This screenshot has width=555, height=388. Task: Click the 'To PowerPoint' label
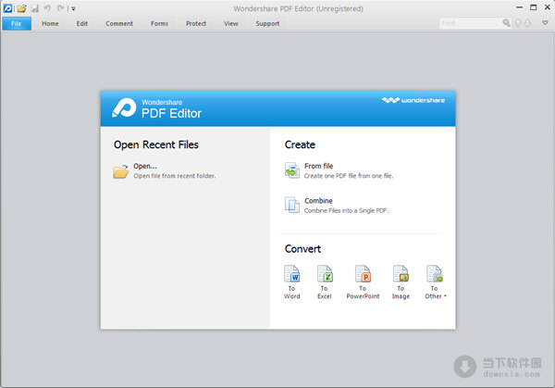[x=363, y=293]
